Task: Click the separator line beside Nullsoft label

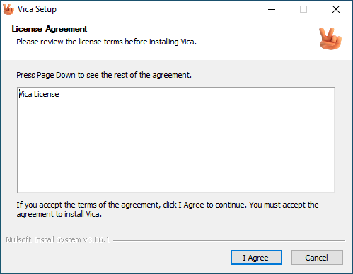Action: 229,240
